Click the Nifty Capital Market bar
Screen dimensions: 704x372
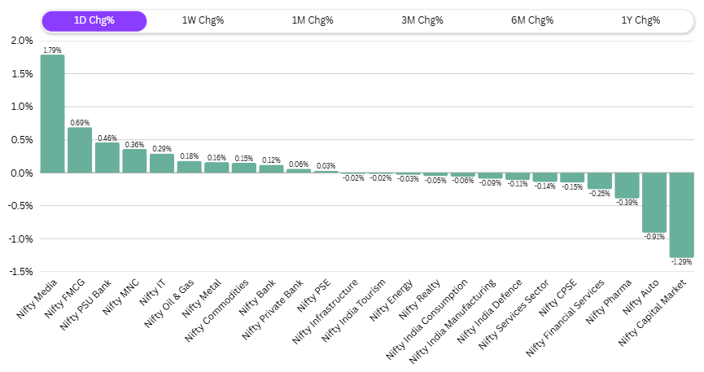(x=681, y=215)
